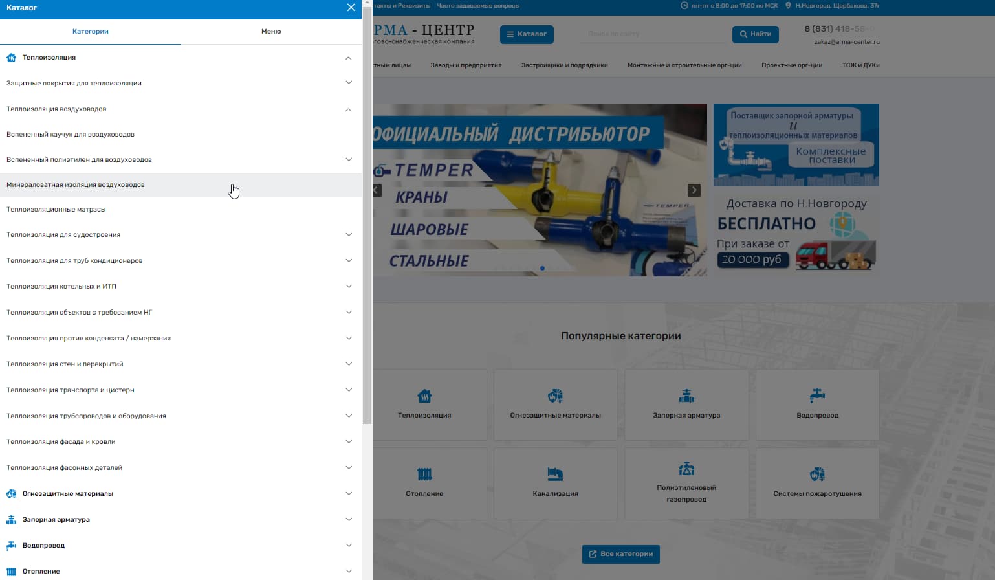Click Полиэтиленовый газопровод icon
The image size is (995, 580).
click(686, 468)
